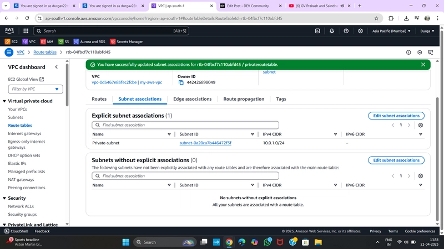Open the notifications bell

tap(331, 31)
